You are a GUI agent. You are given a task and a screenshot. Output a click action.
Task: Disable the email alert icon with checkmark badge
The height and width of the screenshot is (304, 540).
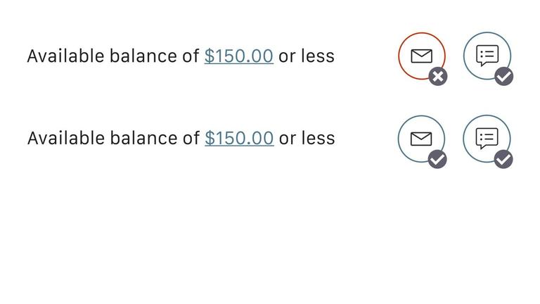pyautogui.click(x=420, y=139)
